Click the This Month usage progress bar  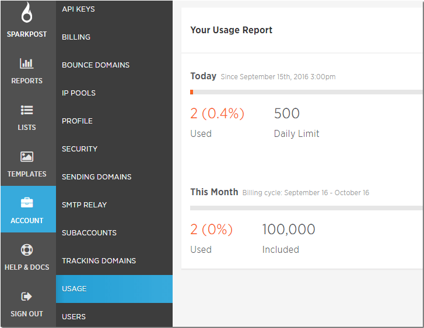pyautogui.click(x=307, y=208)
